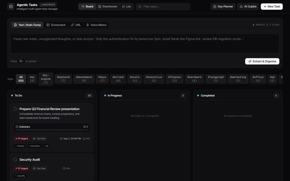Switch to the Board view
The image size is (290, 181).
(88, 7)
